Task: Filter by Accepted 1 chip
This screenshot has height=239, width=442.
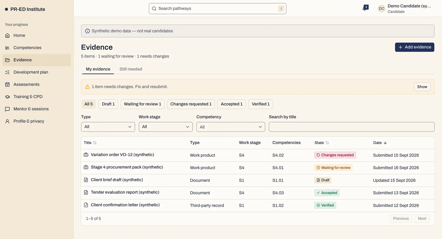Action: 231,104
